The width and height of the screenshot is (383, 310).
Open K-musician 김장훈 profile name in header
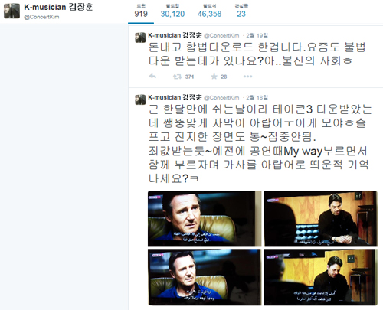(x=58, y=7)
